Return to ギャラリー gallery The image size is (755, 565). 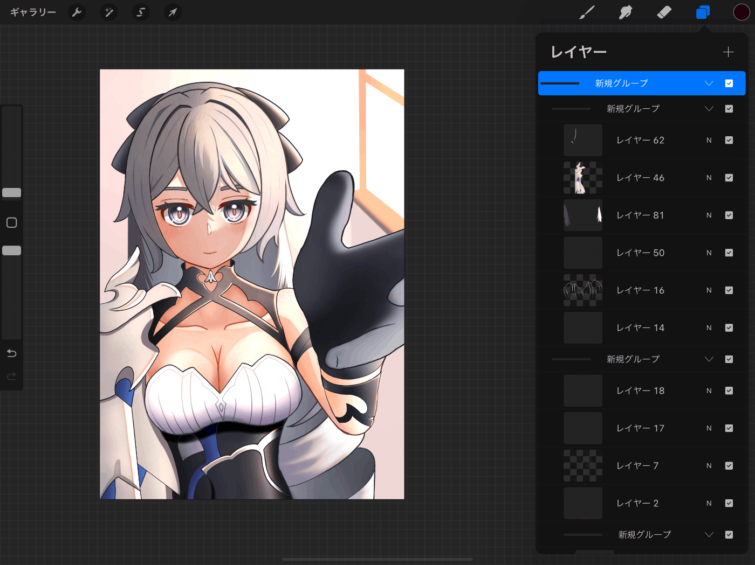tap(33, 12)
